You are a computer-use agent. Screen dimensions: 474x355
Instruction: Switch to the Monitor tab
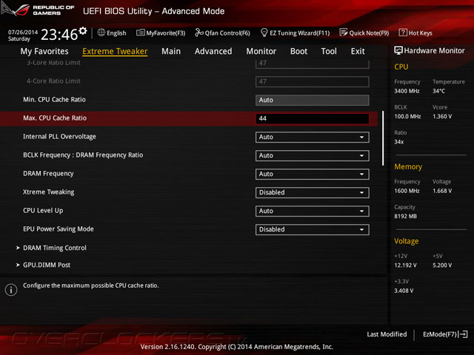[261, 51]
